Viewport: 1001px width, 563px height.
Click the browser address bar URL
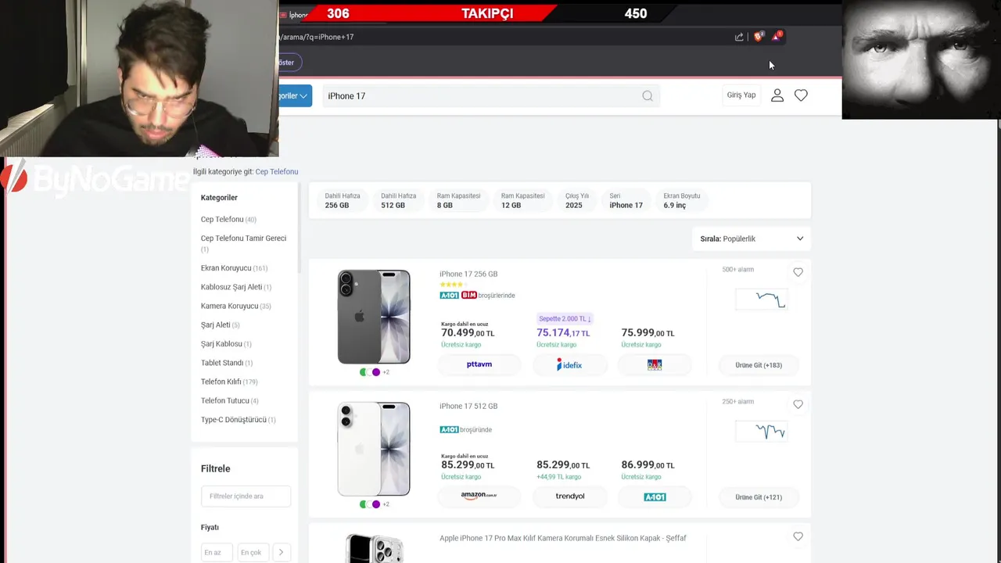317,37
